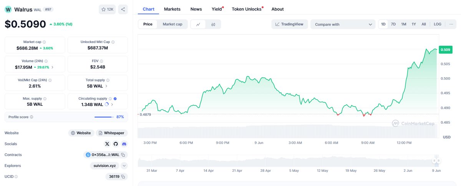Show info tooltip for Circulating supply
461x186 pixels.
110,99
